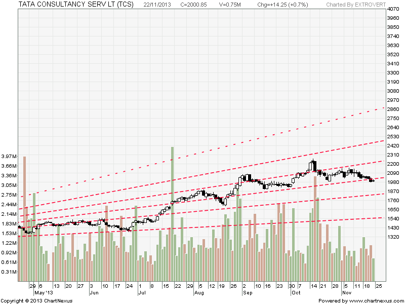This screenshot has width=405, height=304.
Task: Click the V=0.75M volume readout
Action: coord(231,4)
